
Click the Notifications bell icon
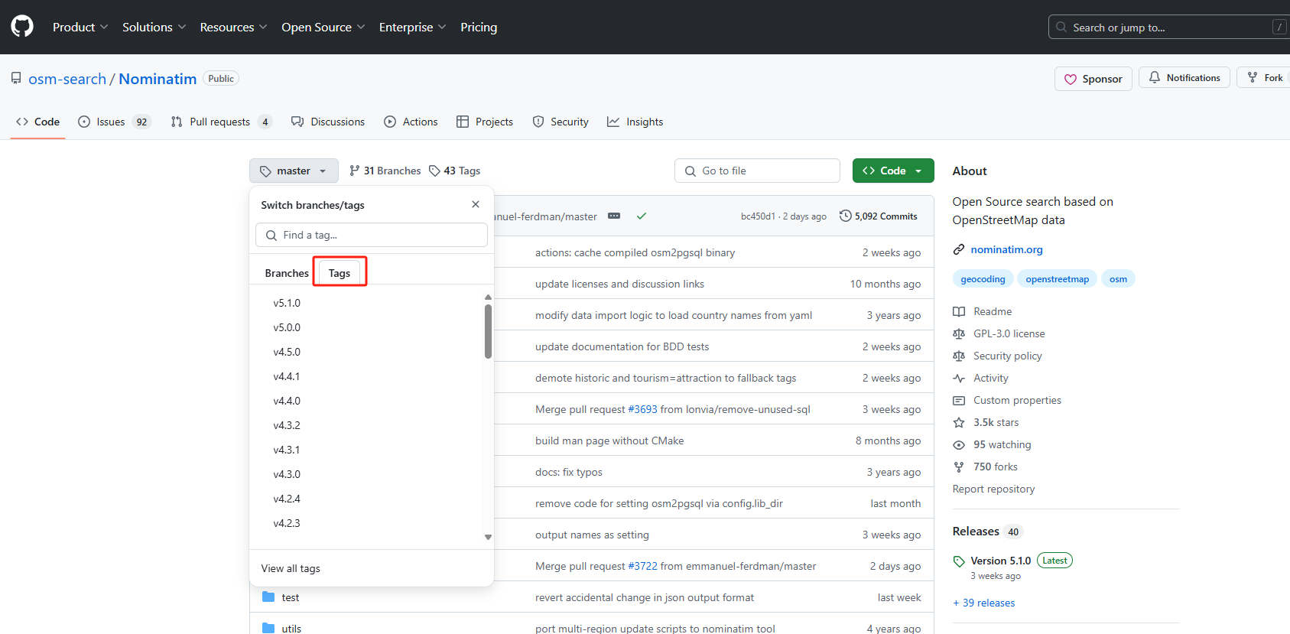pyautogui.click(x=1155, y=77)
